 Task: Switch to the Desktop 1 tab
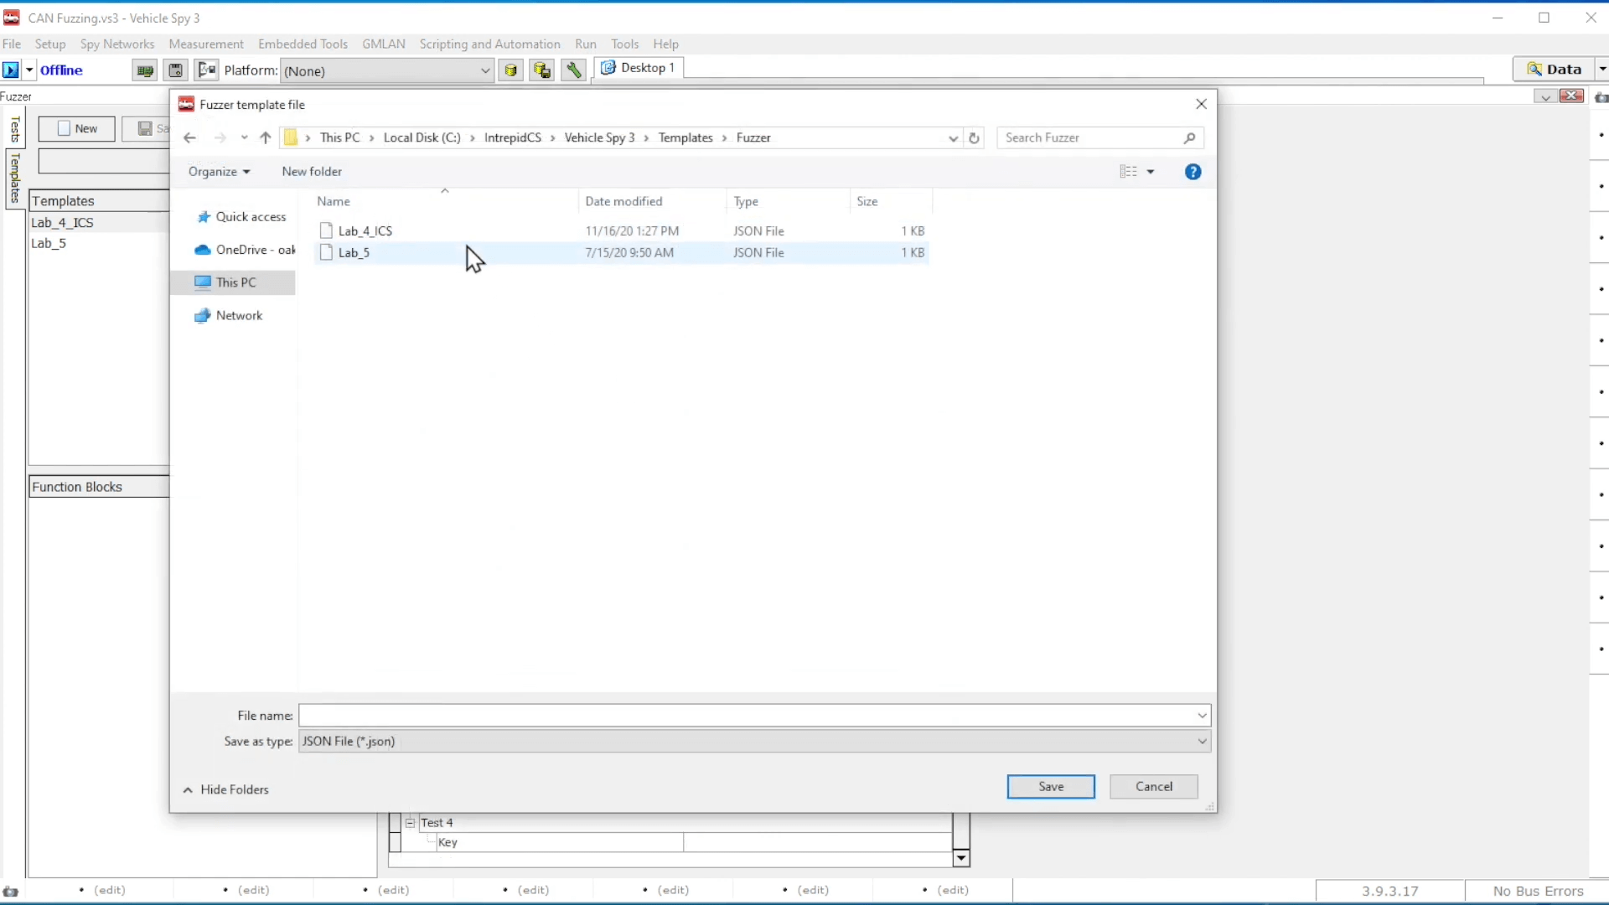[639, 68]
